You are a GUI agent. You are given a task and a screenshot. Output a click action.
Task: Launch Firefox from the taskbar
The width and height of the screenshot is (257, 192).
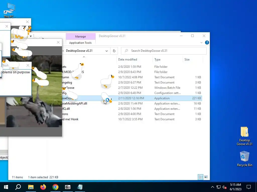click(43, 187)
